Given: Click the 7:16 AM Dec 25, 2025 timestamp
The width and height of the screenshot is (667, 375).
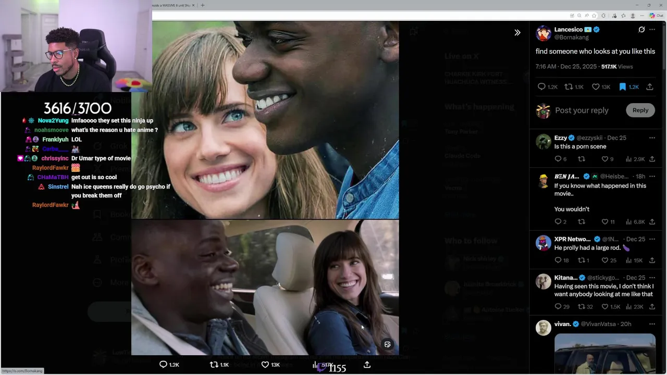Looking at the screenshot, I should click(x=566, y=67).
